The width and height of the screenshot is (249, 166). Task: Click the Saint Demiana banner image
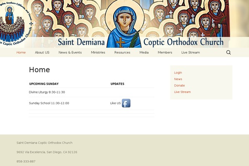click(124, 24)
